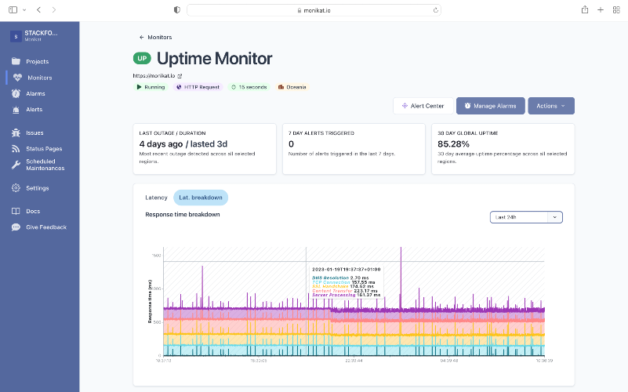Viewport: 628px width, 392px height.
Task: Click the Alarms clock icon
Action: click(16, 93)
